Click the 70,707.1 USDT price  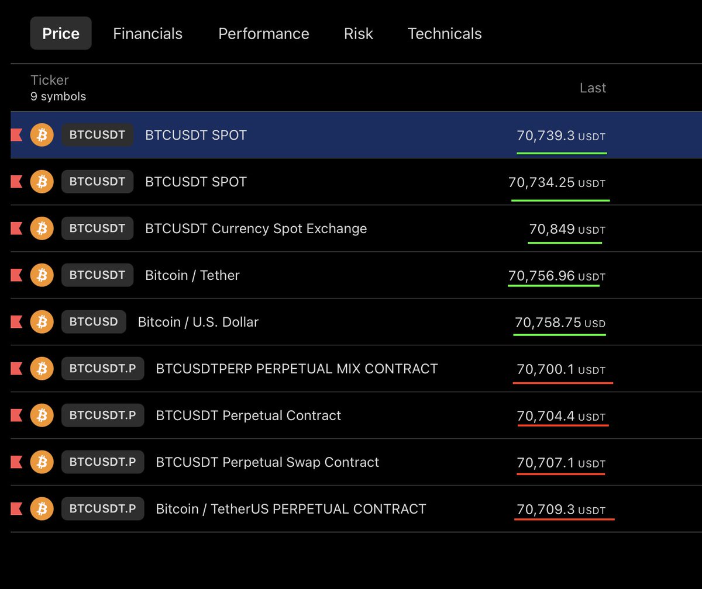562,463
